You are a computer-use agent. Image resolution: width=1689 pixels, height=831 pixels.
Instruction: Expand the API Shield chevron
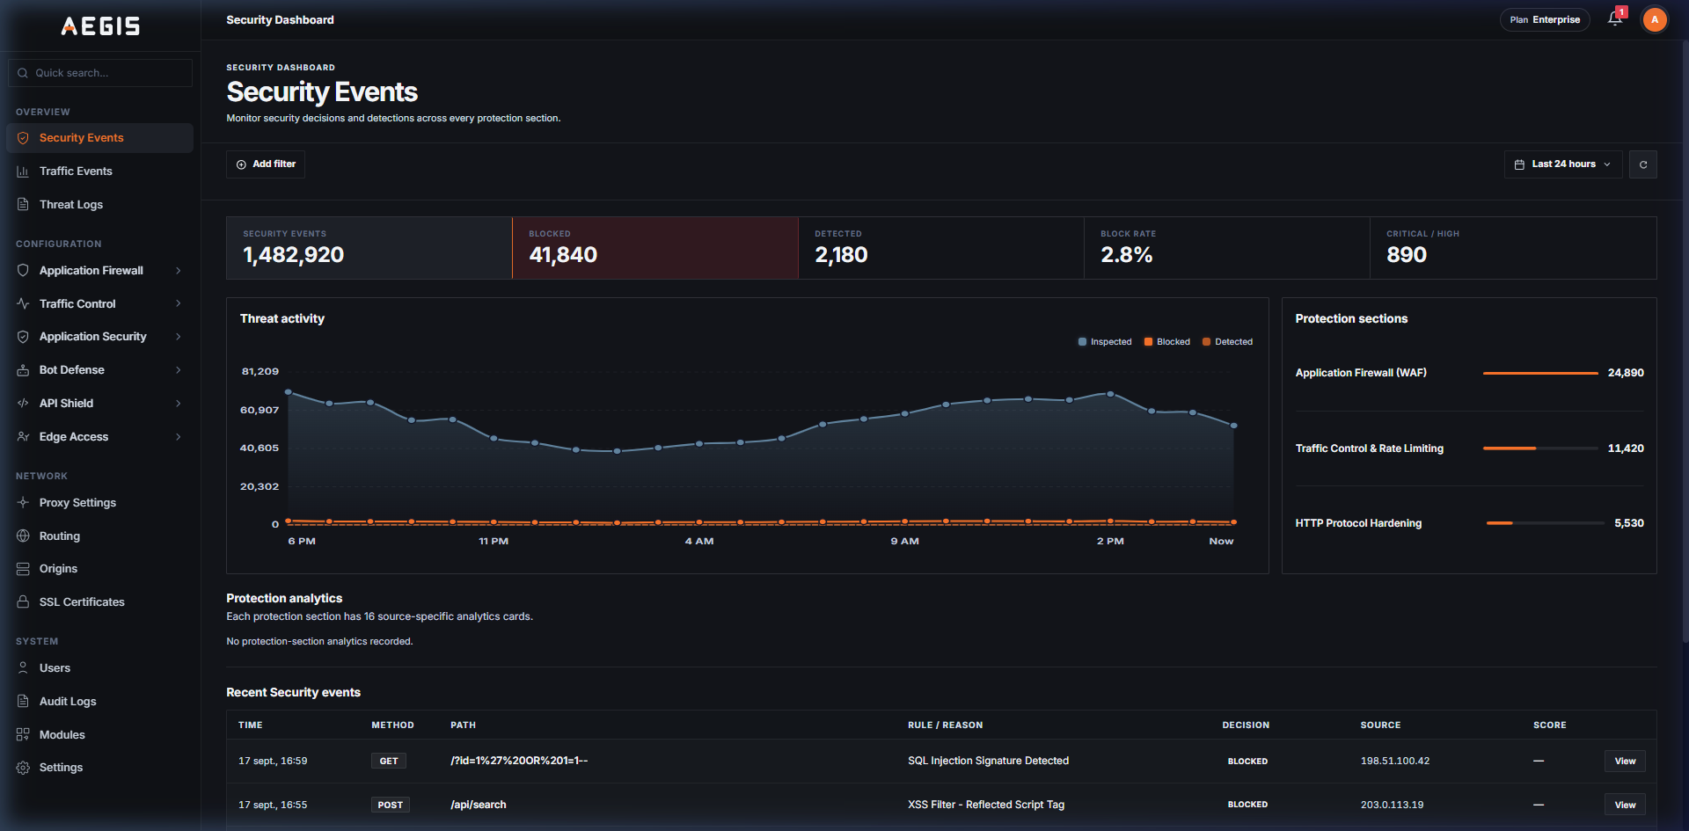tap(179, 404)
